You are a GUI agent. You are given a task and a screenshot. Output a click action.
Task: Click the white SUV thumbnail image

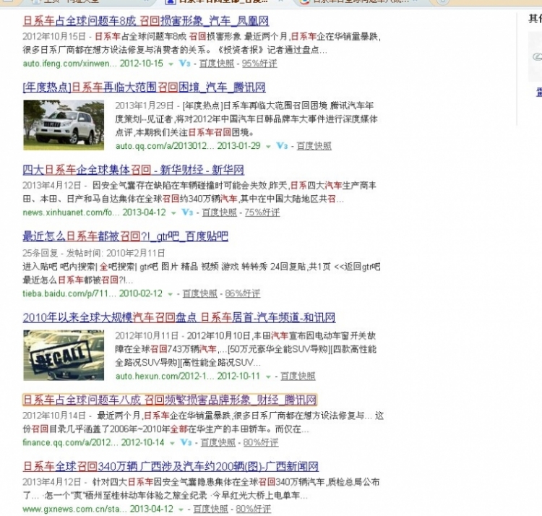[64, 125]
